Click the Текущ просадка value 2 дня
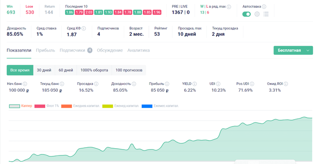Screen dimensions: 316x164 point(218,34)
